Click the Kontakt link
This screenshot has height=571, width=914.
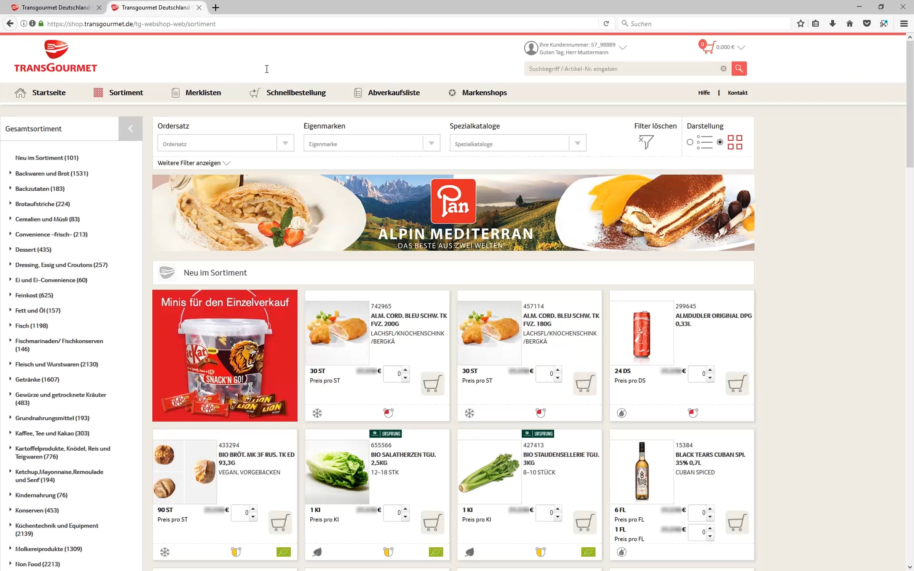(x=737, y=93)
